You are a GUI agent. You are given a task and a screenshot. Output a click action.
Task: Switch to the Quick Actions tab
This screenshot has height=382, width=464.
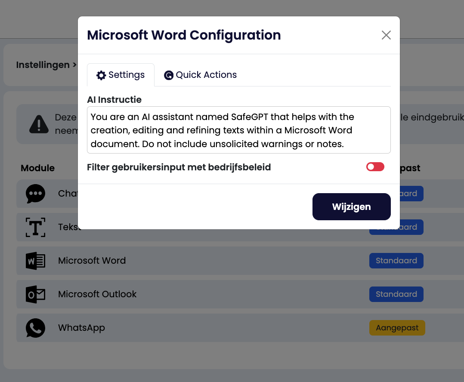pos(201,75)
